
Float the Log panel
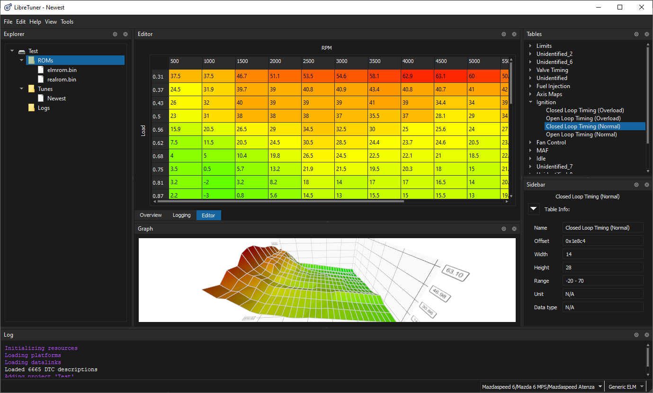(636, 335)
